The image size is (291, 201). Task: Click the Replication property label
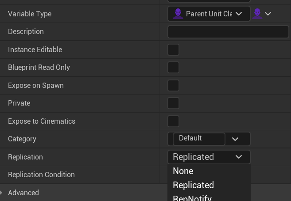25,157
